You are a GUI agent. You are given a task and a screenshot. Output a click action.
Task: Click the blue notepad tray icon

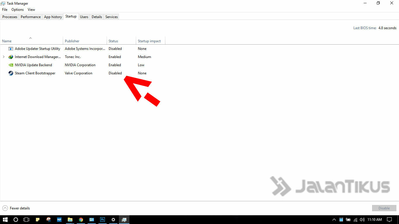point(341,220)
